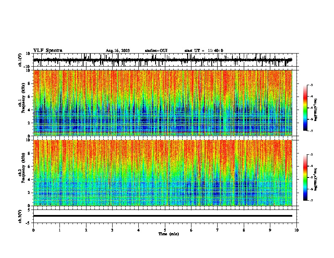This screenshot has width=334, height=258.
Task: Click the "-3" label on ch.1 colorbar
Action: [x=311, y=85]
